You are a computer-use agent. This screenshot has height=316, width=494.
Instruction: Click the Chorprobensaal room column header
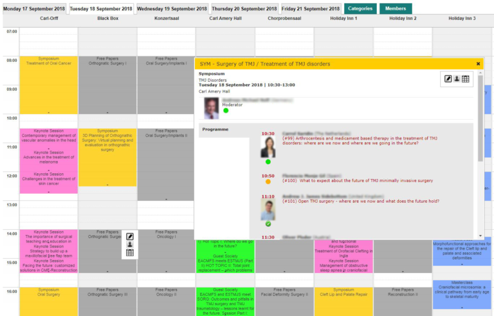click(x=284, y=18)
